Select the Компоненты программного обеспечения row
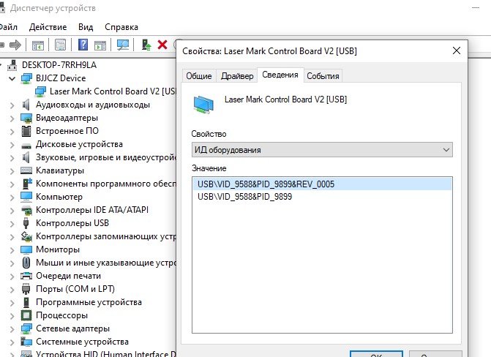491x357 pixels. pos(106,184)
